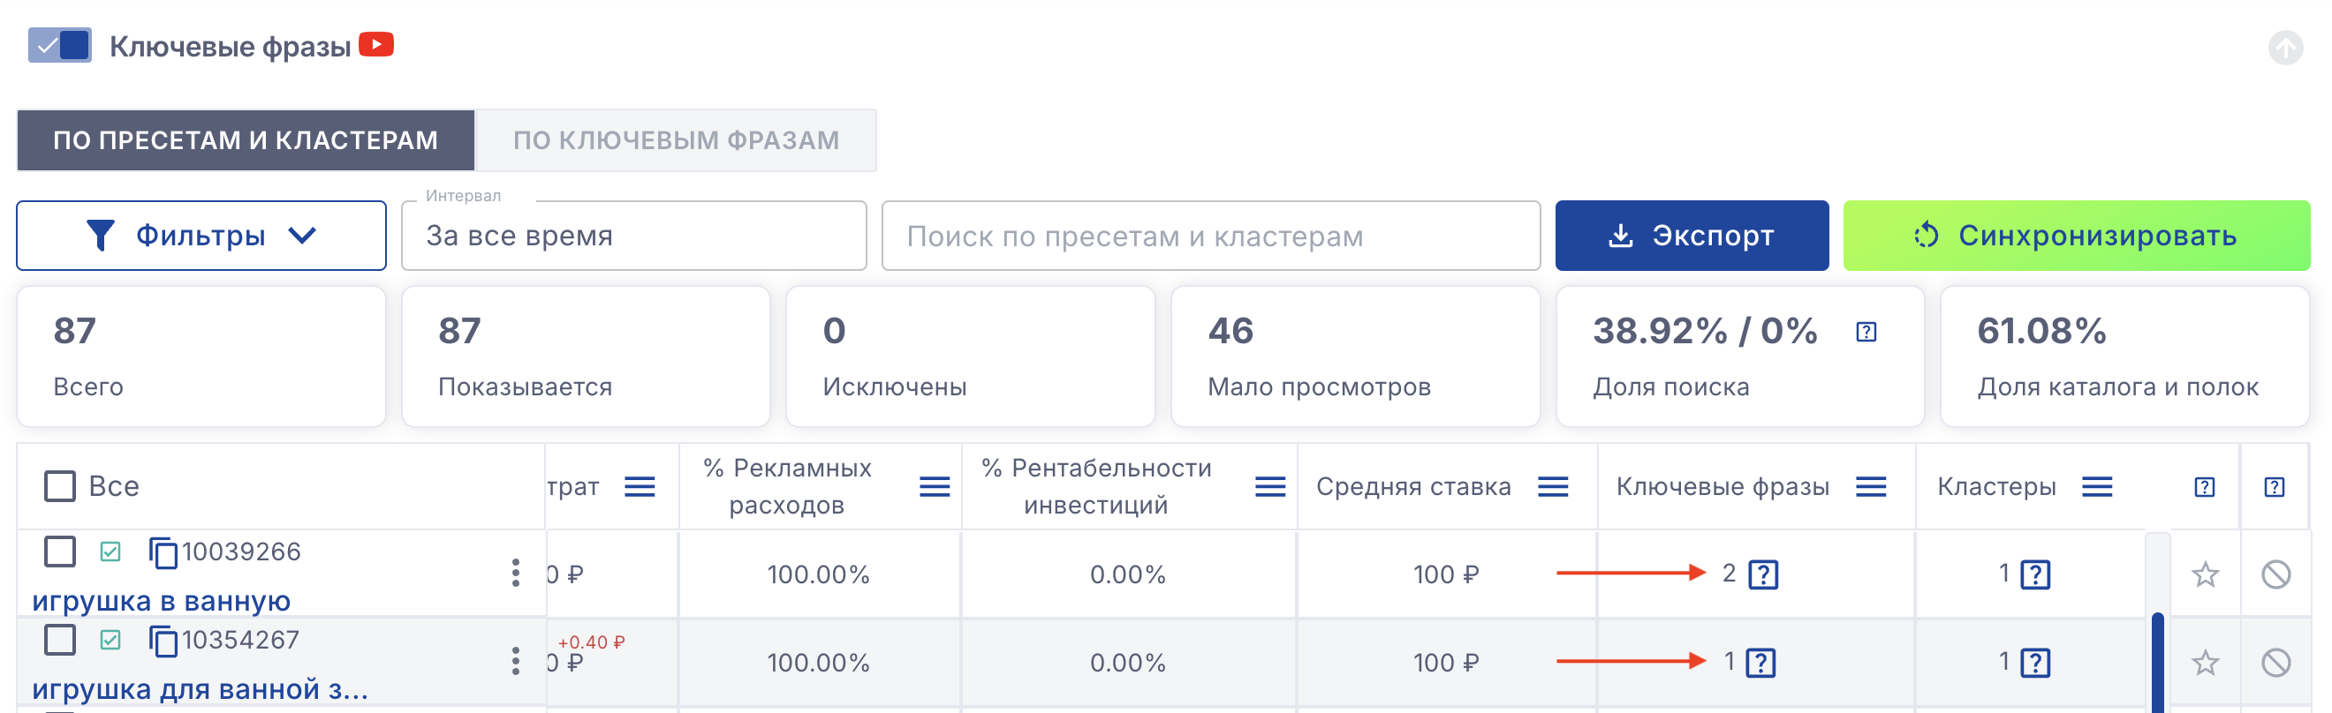Open the Интервал selector За все время
The height and width of the screenshot is (713, 2332).
pos(633,236)
